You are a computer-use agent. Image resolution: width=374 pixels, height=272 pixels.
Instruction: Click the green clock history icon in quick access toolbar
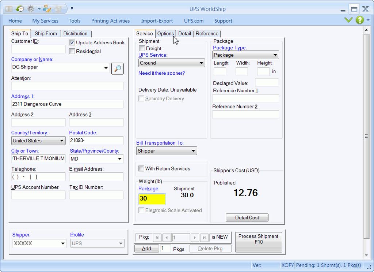click(x=20, y=9)
